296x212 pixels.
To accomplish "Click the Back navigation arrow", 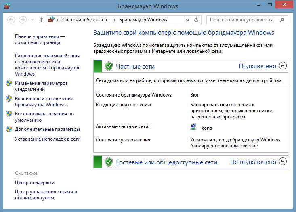I will (11, 20).
